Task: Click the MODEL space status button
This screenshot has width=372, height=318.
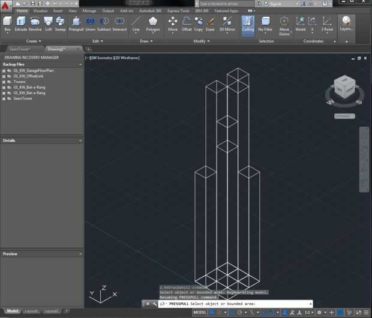Action: (x=200, y=313)
